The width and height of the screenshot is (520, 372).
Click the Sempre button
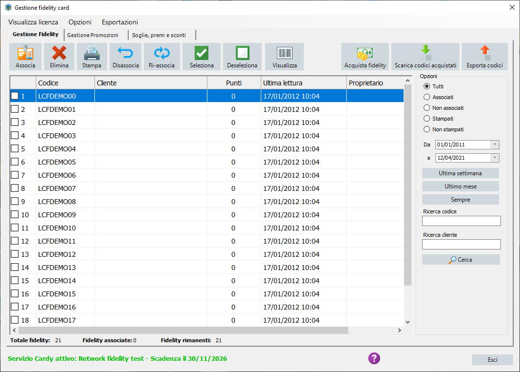pyautogui.click(x=460, y=200)
